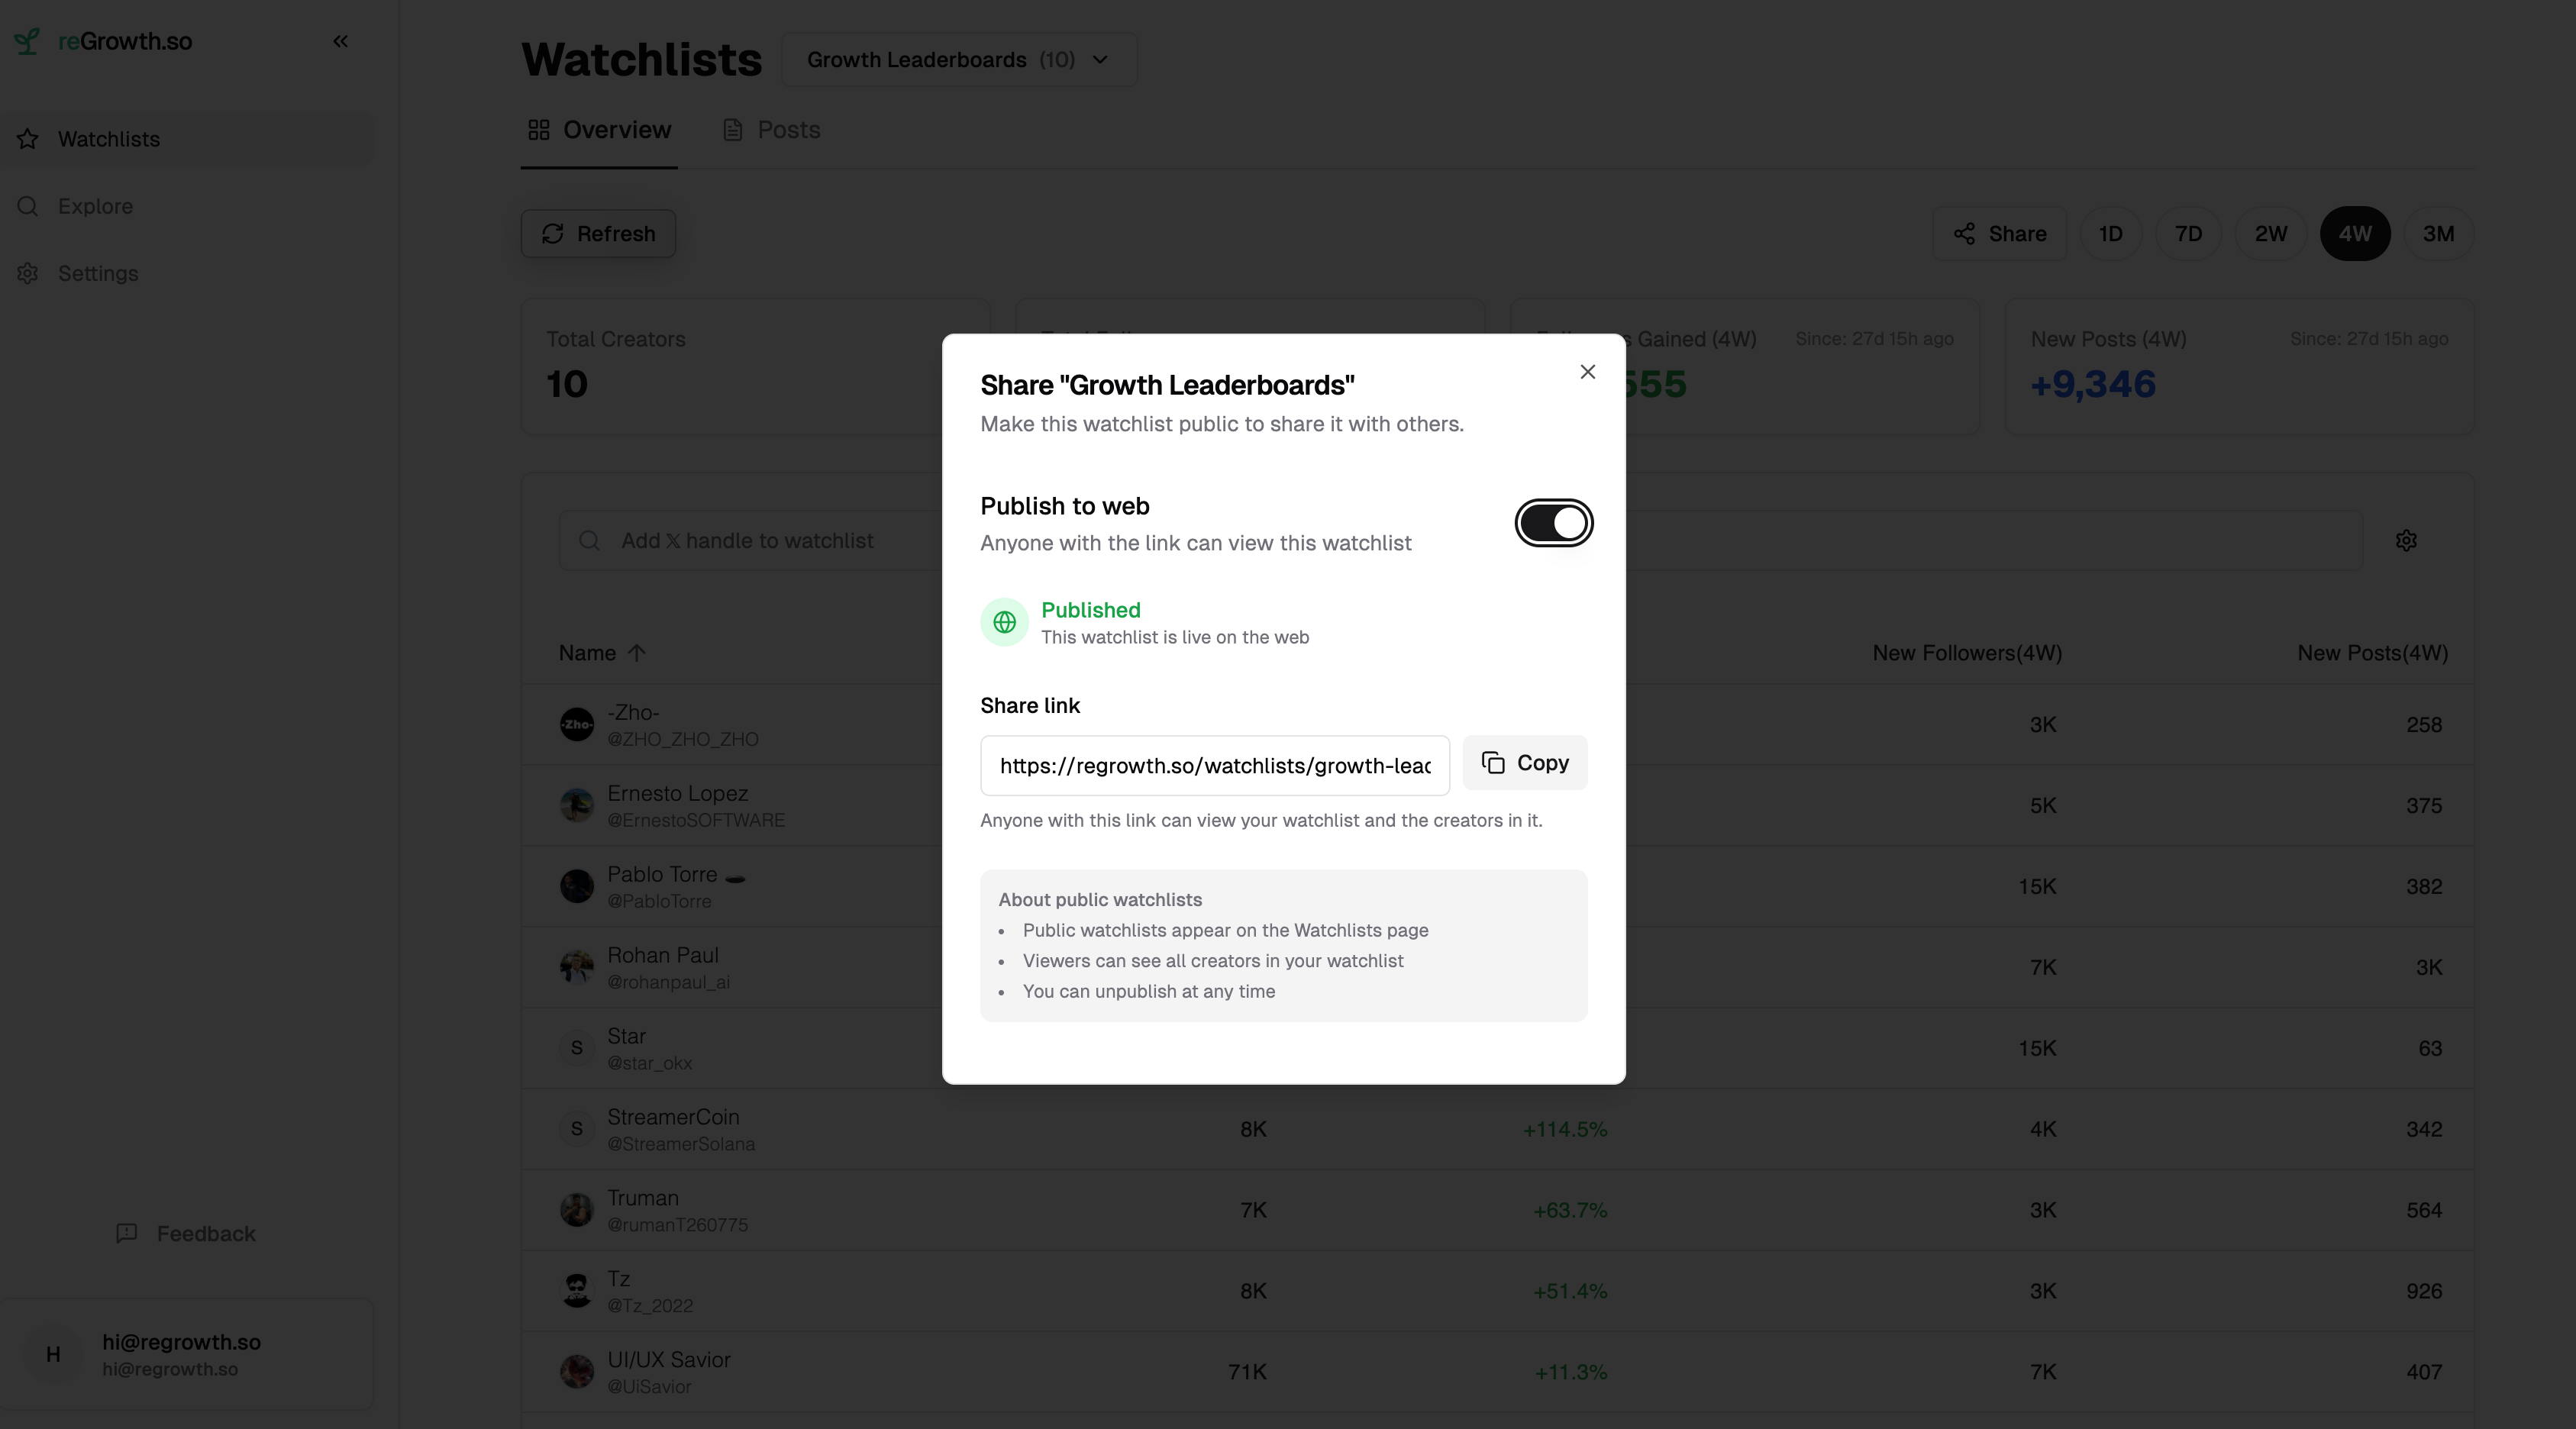
Task: Open Pablo Torre's avatar
Action: tap(577, 886)
